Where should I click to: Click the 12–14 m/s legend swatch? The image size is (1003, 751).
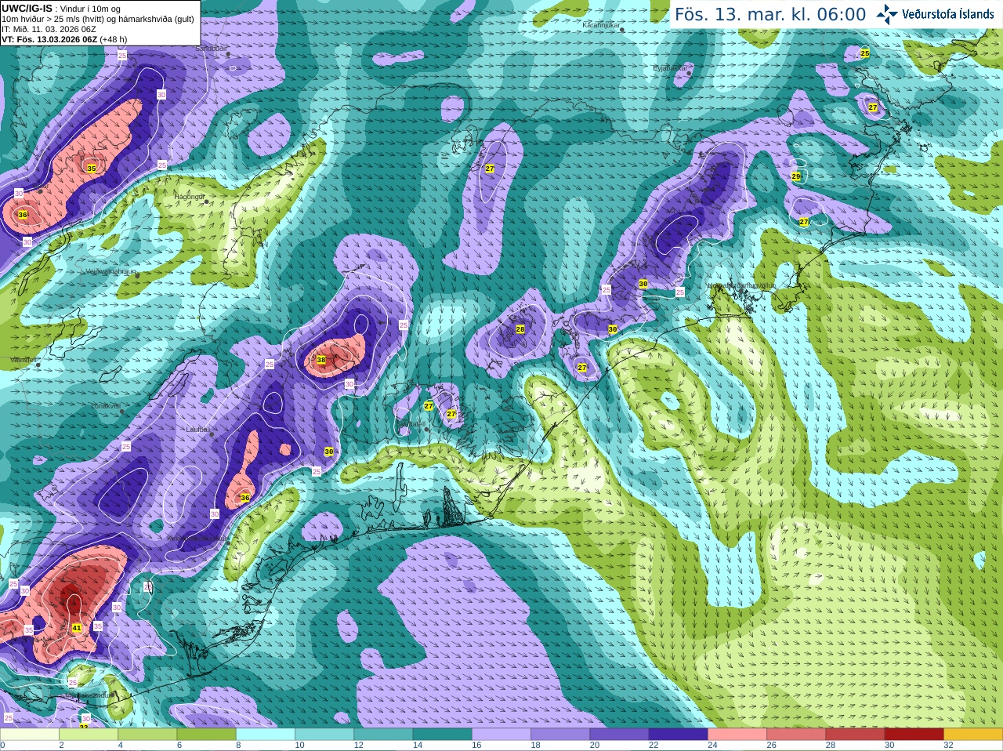(383, 735)
